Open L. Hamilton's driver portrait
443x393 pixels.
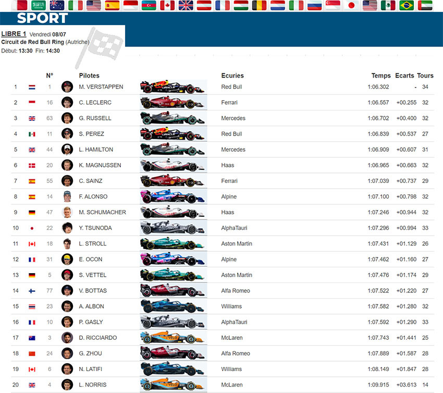(67, 150)
